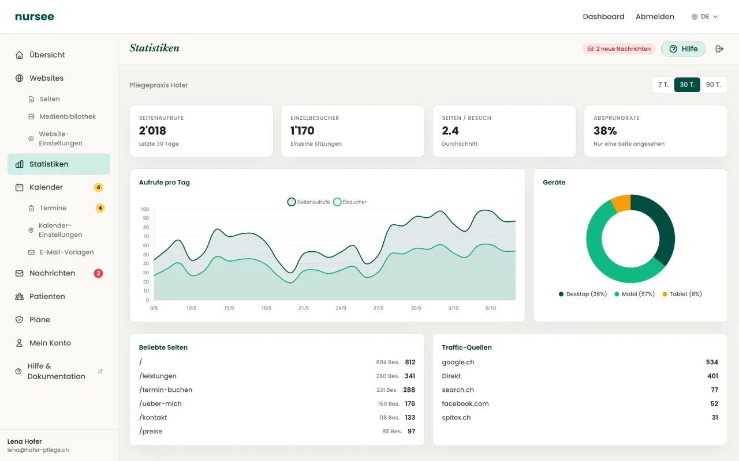Screen dimensions: 739x461
Task: Click the shield icon beside Pläne
Action: pos(19,320)
